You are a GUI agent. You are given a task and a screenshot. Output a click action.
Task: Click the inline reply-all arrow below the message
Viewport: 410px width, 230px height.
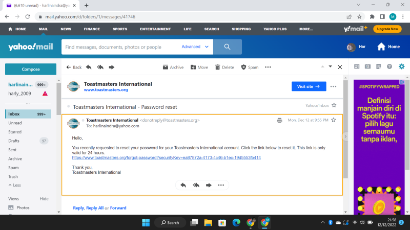pyautogui.click(x=196, y=185)
